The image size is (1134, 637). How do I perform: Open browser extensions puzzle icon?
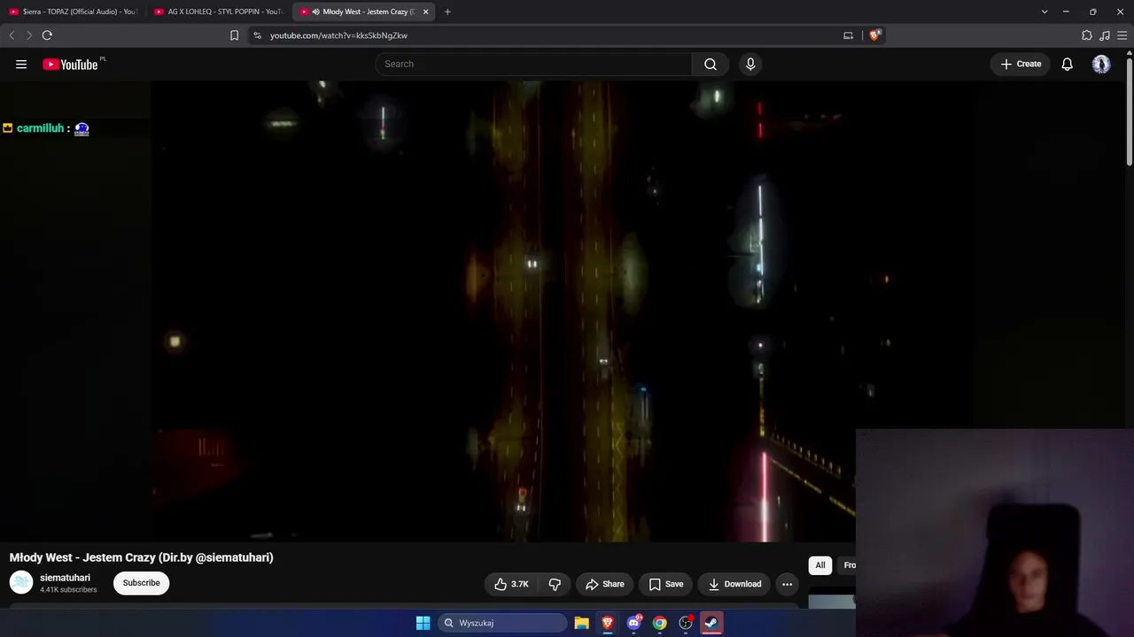(x=1087, y=35)
